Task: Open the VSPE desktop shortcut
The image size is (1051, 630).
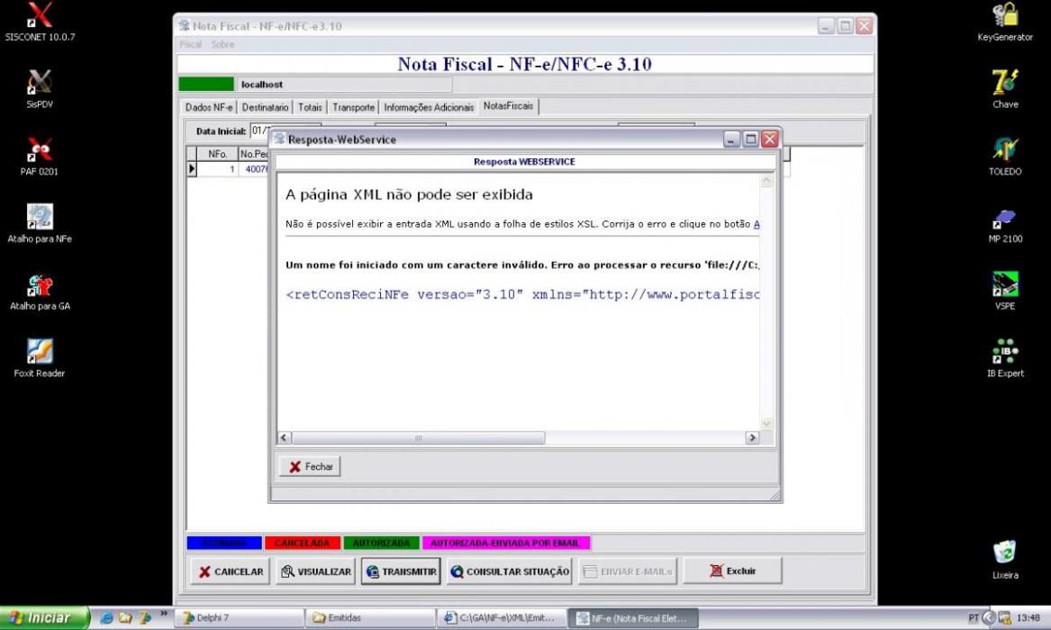Action: click(1005, 291)
